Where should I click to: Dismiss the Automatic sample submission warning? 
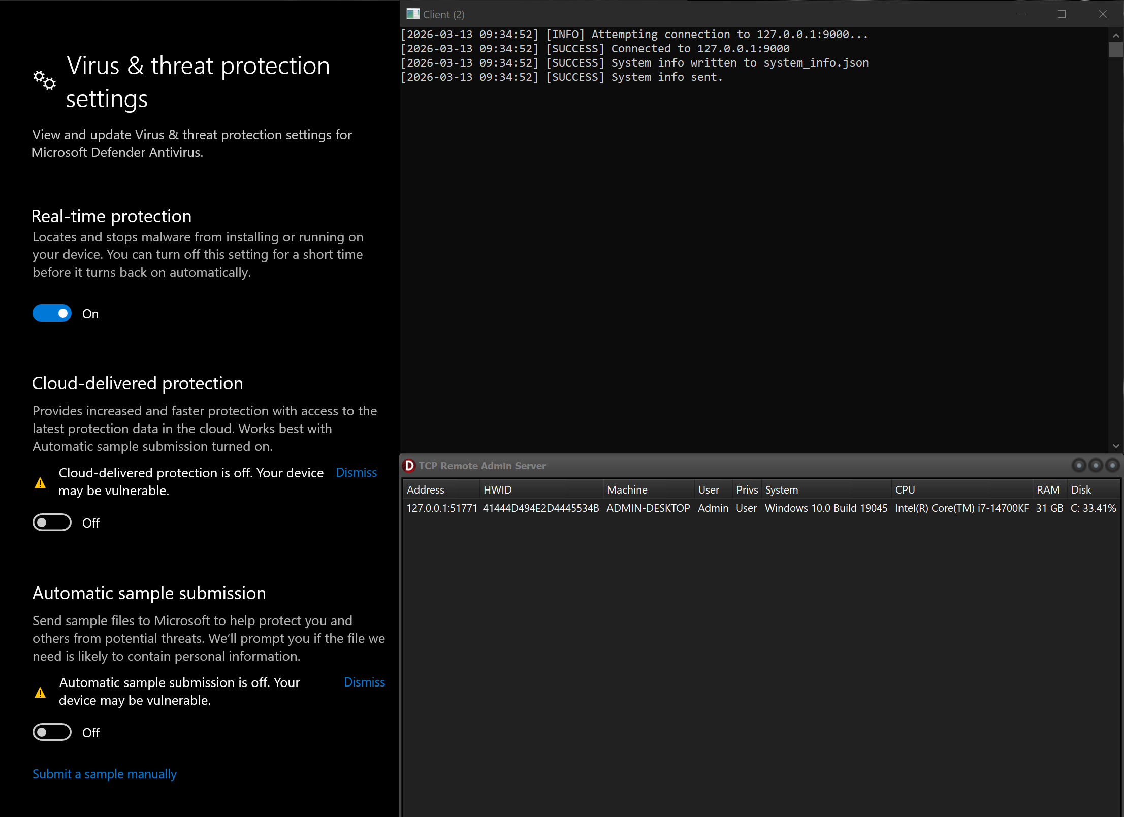(x=364, y=682)
